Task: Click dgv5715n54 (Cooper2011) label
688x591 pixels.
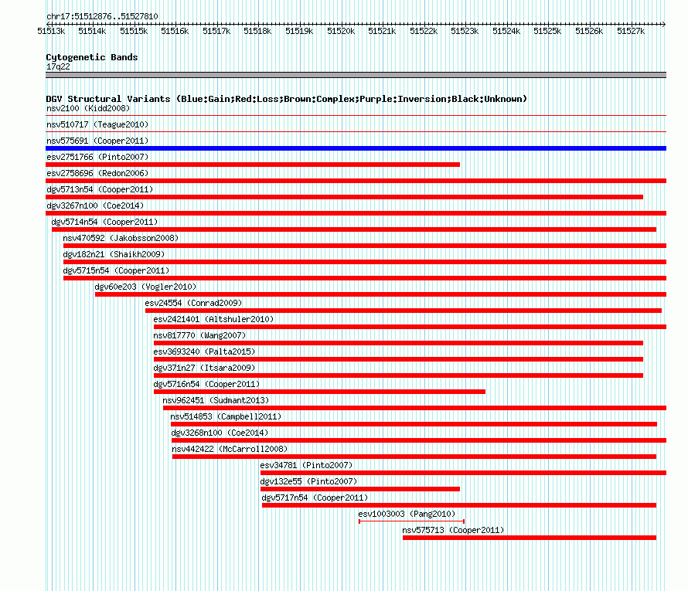Action: point(116,270)
